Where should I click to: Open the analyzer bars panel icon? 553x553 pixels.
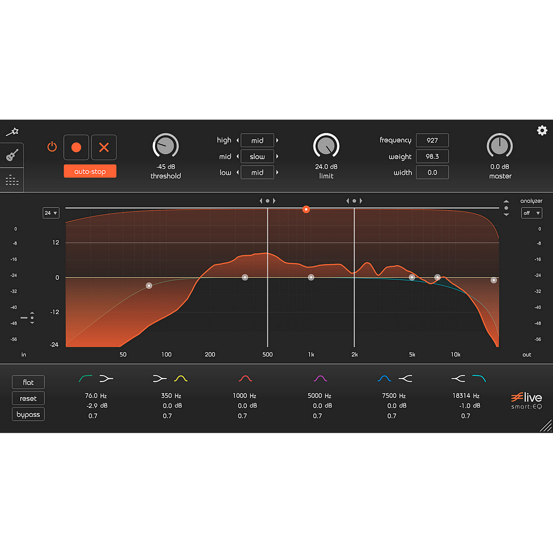[11, 179]
